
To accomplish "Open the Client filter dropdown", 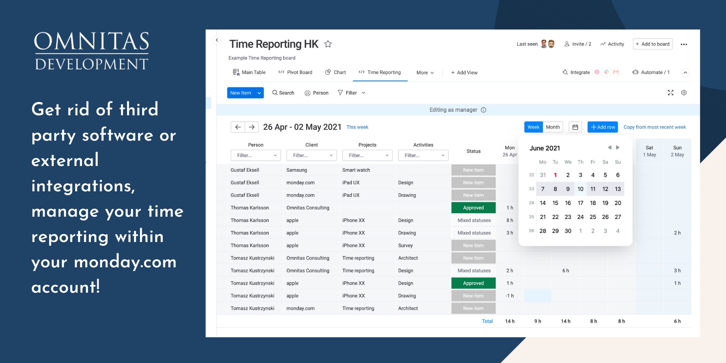I will point(312,155).
